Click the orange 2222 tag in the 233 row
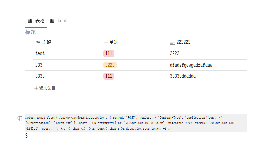This screenshot has width=261, height=145. (110, 65)
